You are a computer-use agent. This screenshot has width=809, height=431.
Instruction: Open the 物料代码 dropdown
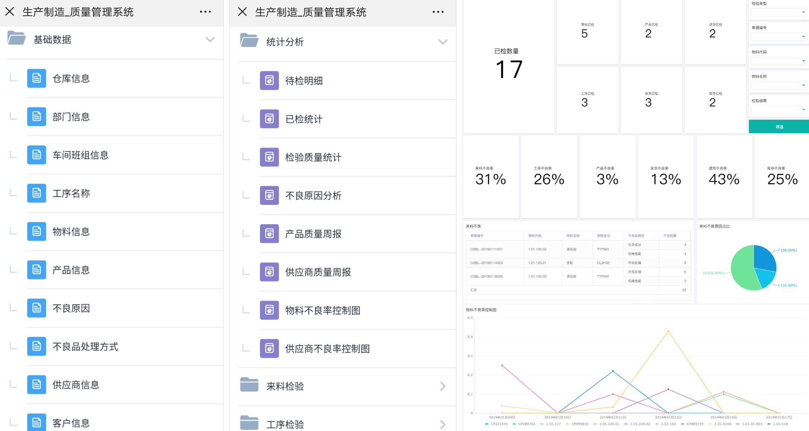(x=779, y=61)
